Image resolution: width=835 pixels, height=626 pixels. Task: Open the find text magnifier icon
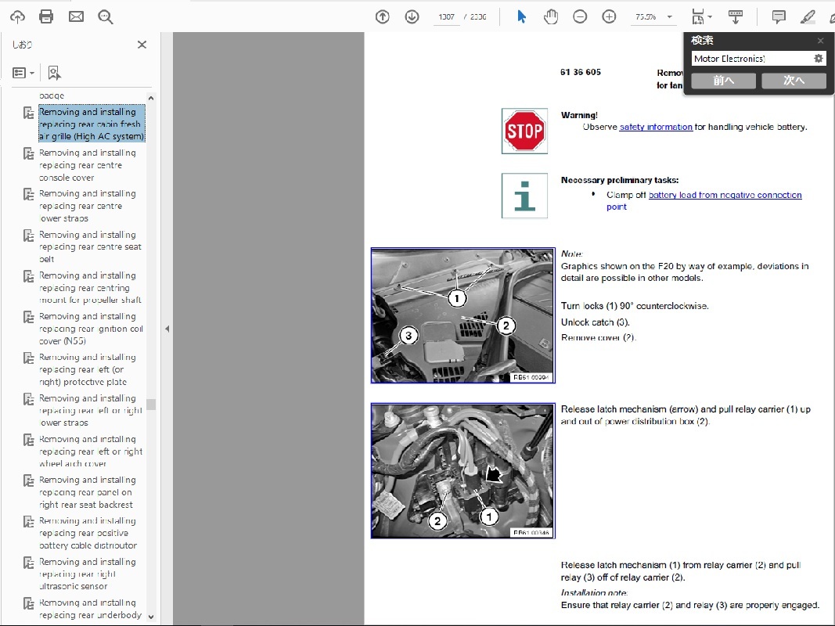pyautogui.click(x=106, y=17)
